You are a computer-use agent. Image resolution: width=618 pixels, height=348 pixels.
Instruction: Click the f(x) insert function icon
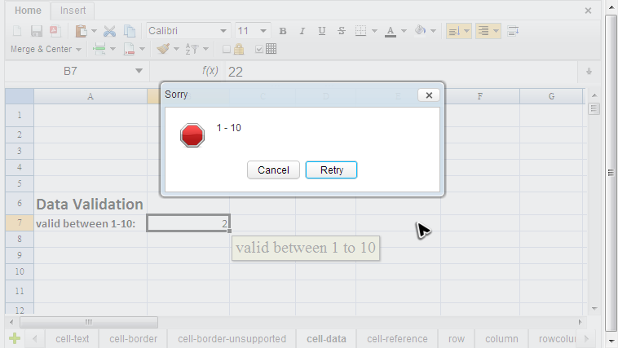pyautogui.click(x=210, y=71)
